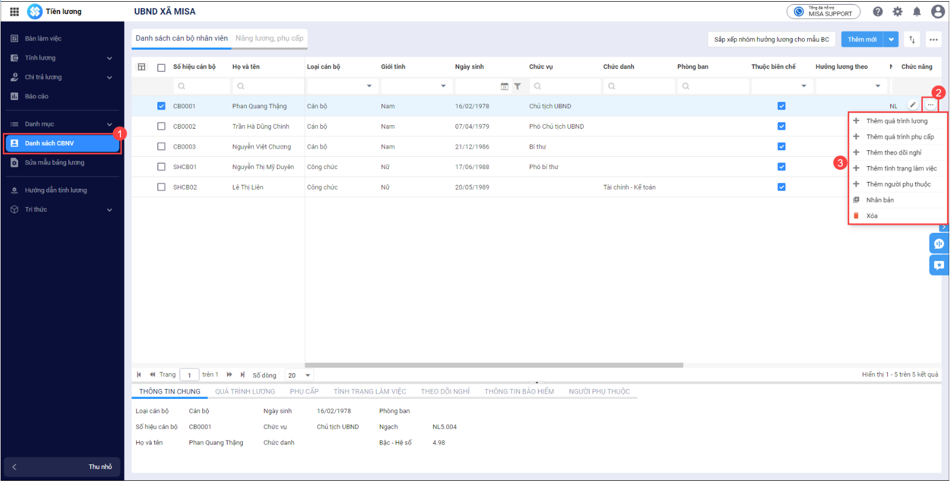Open the app launcher grid icon
The image size is (951, 482).
point(15,12)
